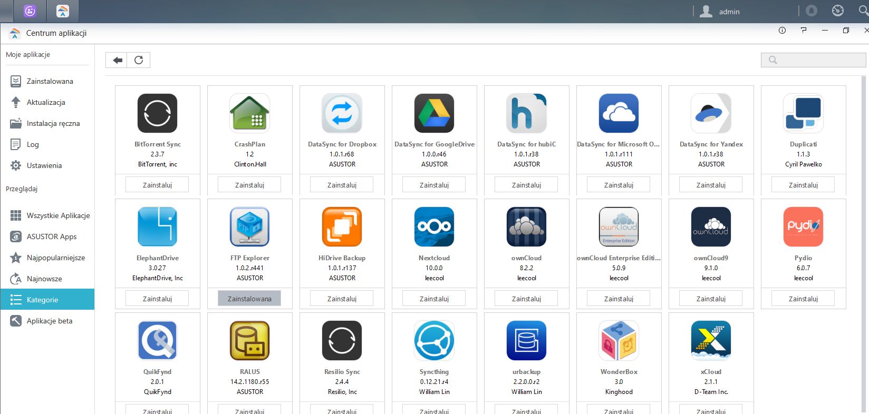The width and height of the screenshot is (869, 414).
Task: Select the ownCloud9 app icon
Action: click(711, 227)
